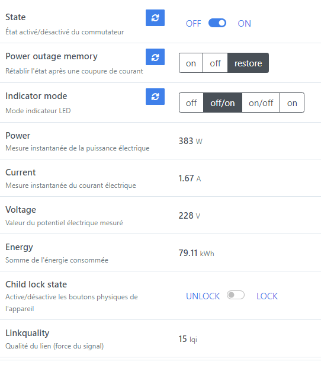Image resolution: width=321 pixels, height=371 pixels.
Task: Click the 228 V voltage reading
Action: (190, 216)
